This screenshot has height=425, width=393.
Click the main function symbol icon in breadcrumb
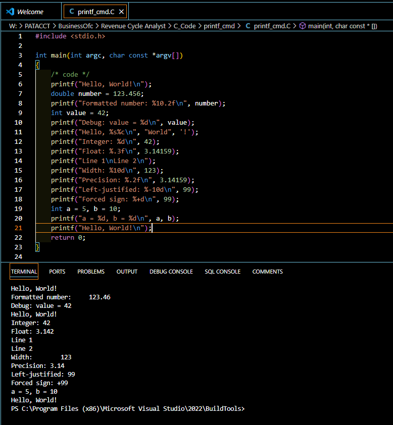pos(302,26)
